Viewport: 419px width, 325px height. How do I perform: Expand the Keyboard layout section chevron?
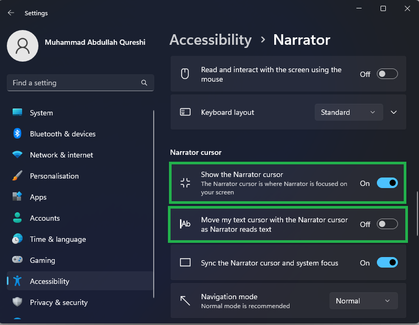pos(394,112)
